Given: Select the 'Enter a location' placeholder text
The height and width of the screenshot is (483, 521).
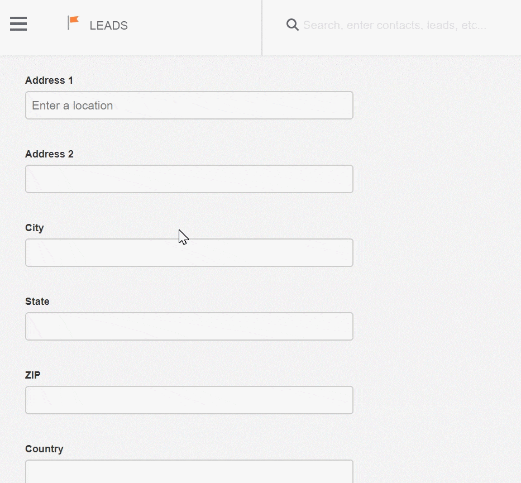Looking at the screenshot, I should coord(73,106).
